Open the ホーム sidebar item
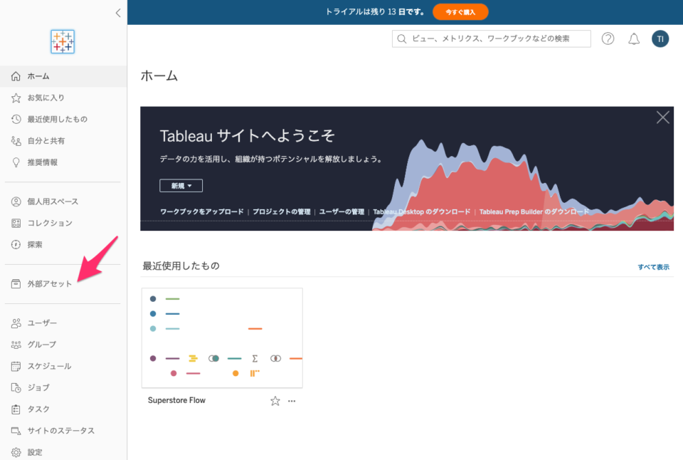 [63, 76]
